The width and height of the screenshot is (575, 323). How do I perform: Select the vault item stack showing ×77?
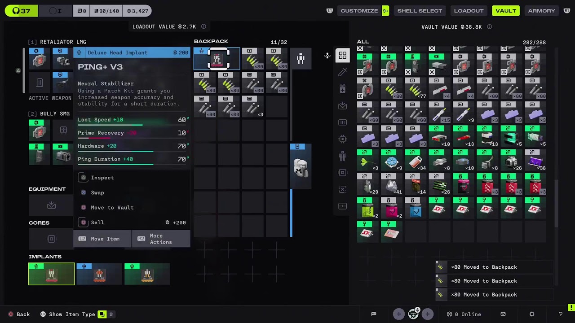click(415, 88)
